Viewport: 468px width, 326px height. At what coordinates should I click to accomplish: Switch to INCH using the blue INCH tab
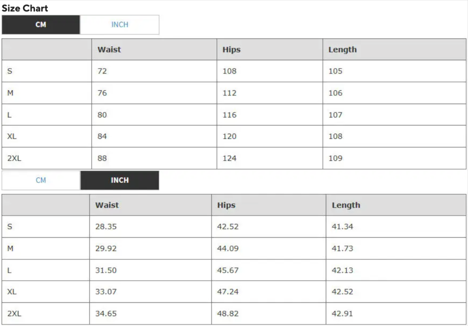(x=120, y=25)
